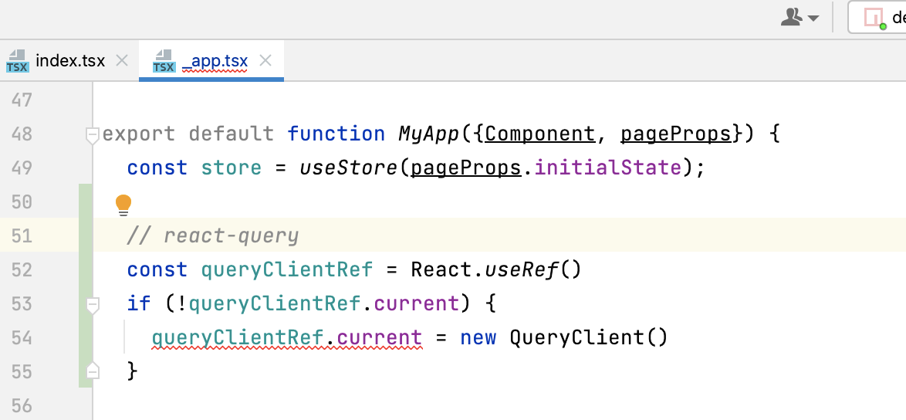Click line number 56 in the gutter
Viewport: 906px width, 420px height.
(22, 405)
